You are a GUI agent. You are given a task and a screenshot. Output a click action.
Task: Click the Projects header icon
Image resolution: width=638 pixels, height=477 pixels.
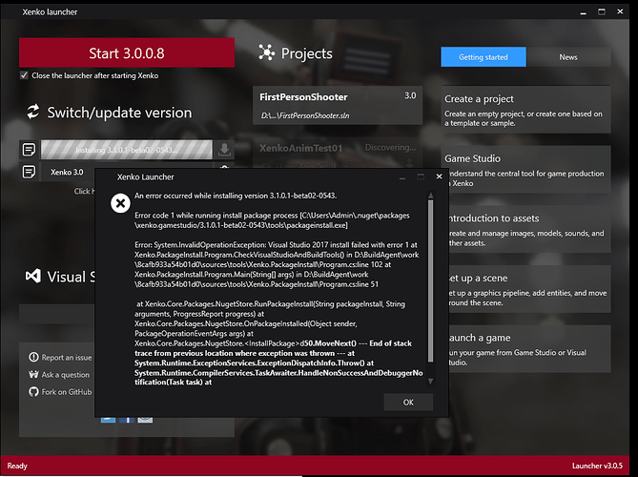pyautogui.click(x=266, y=52)
